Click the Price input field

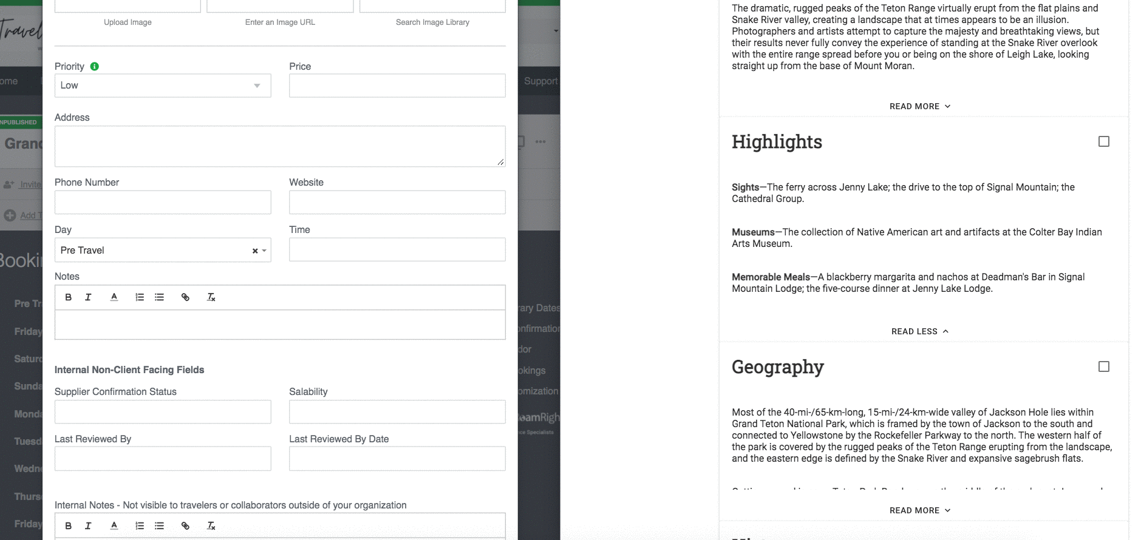tap(397, 86)
